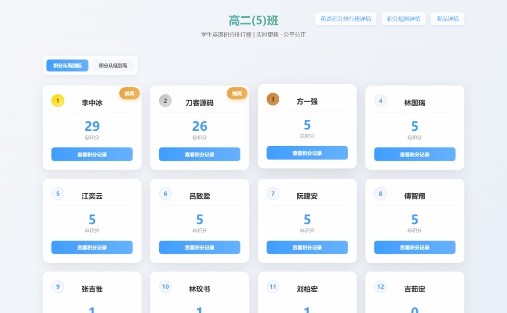This screenshot has width=507, height=313.
Task: Click 抽奖 badge on 刀客源码 card
Action: (x=237, y=93)
